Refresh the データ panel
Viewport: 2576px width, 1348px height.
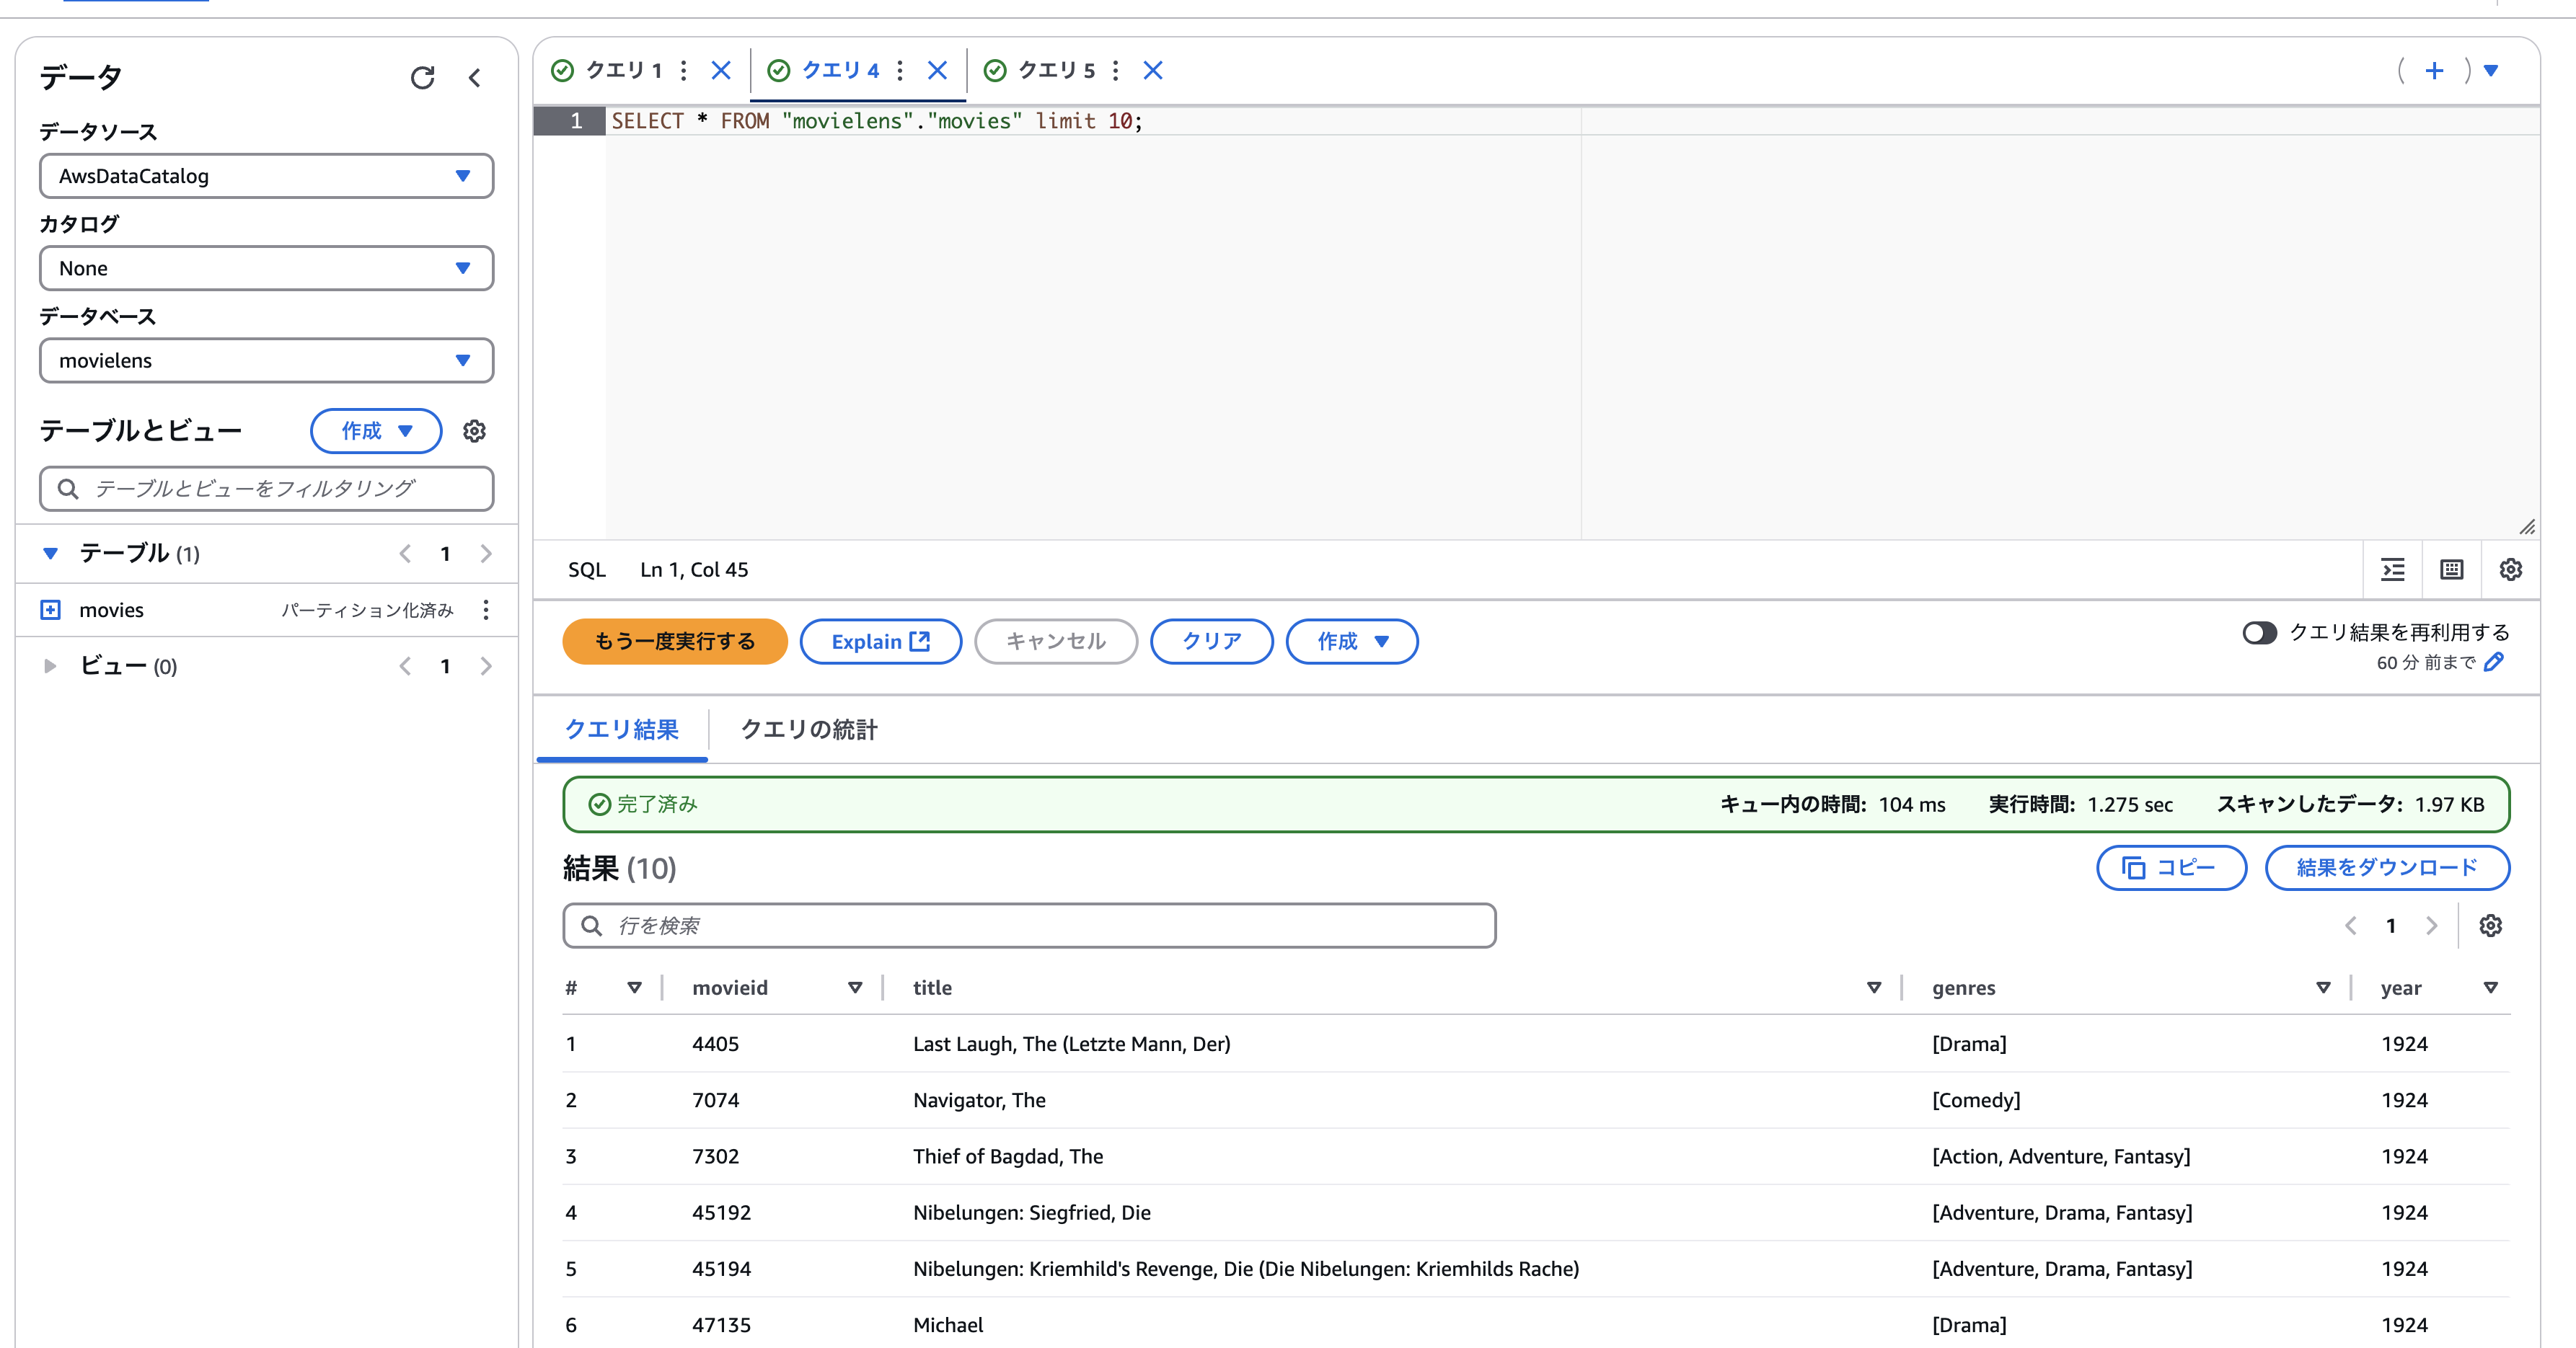[422, 78]
